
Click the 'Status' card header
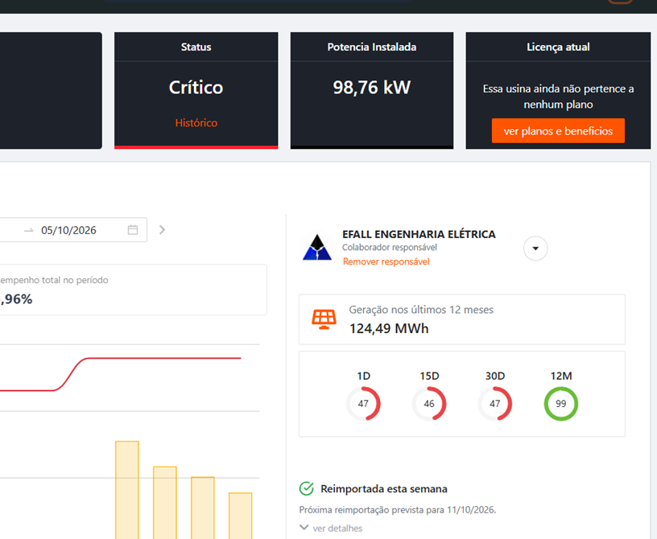pos(196,47)
